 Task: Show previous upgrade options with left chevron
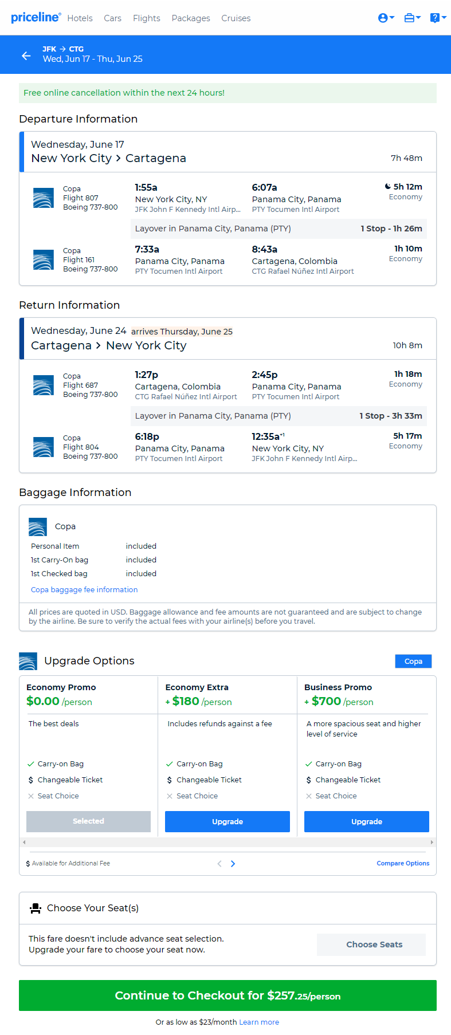tap(219, 864)
